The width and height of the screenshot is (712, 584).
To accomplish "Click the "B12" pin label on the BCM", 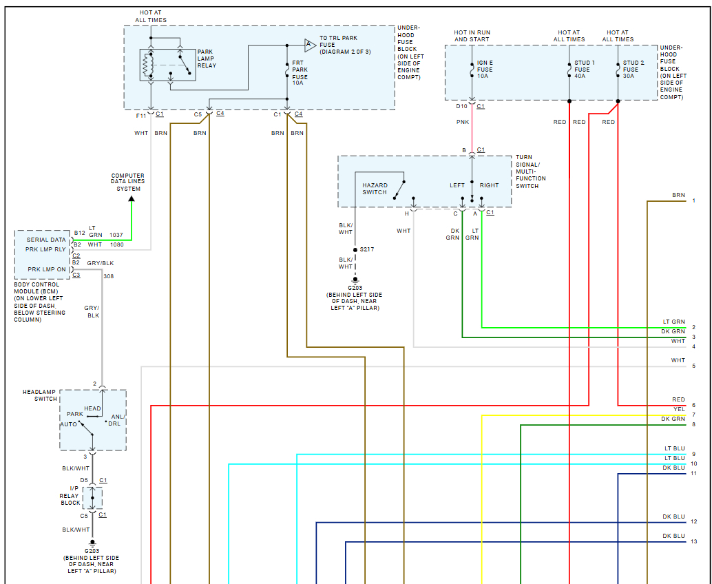I will (79, 233).
